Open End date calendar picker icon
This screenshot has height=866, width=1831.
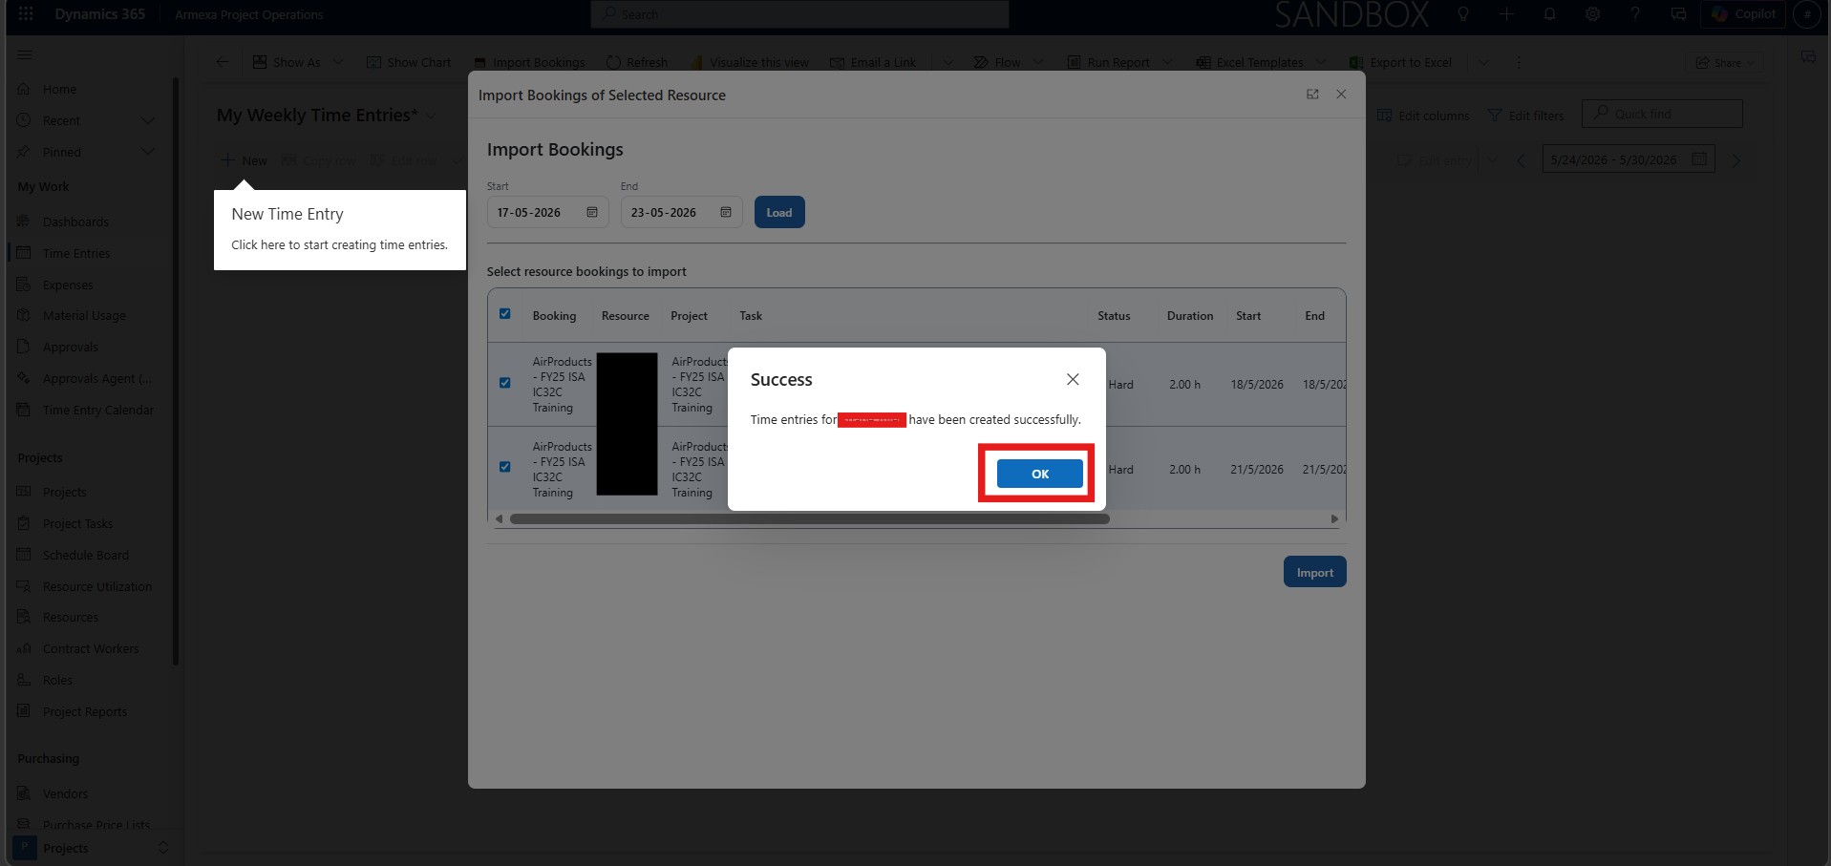click(x=726, y=212)
